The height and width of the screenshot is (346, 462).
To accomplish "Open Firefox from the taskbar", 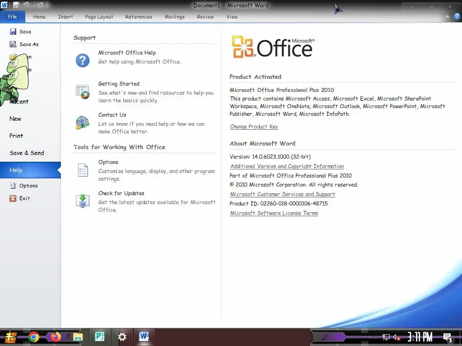I will pos(55,337).
